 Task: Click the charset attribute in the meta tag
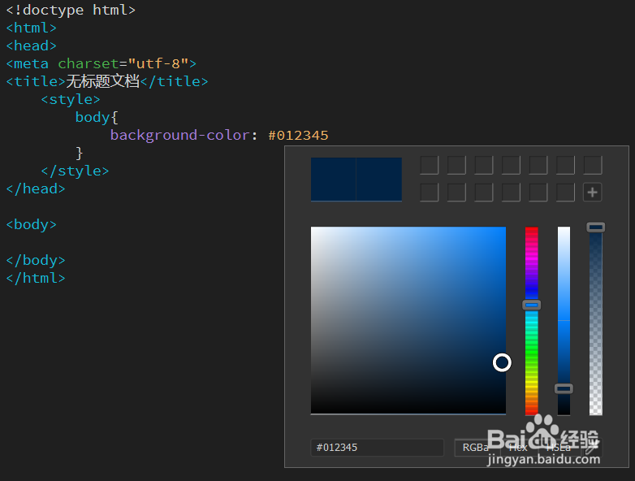pos(89,63)
